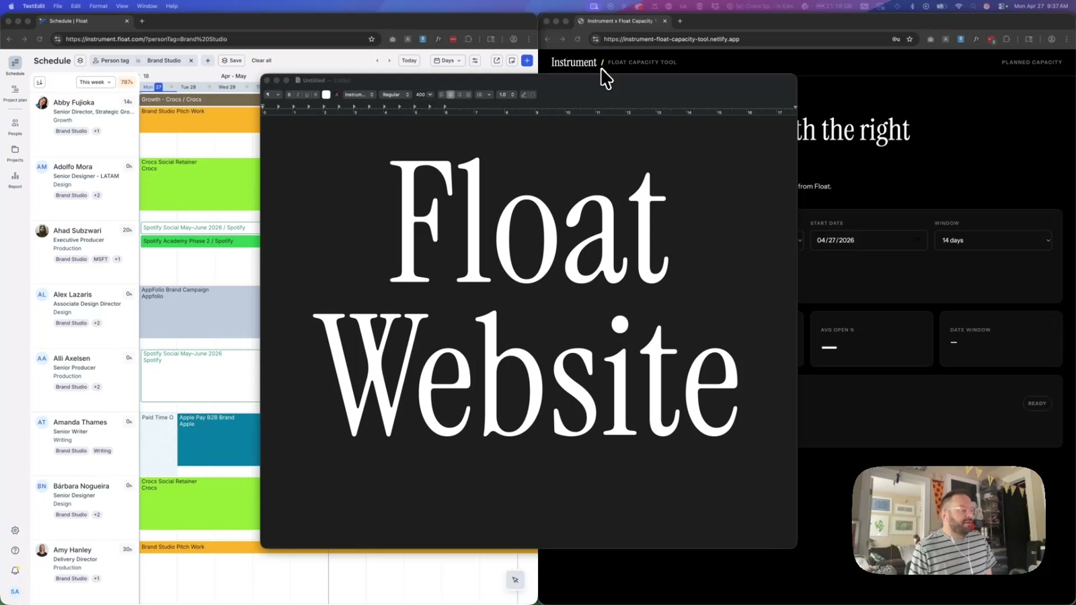The width and height of the screenshot is (1076, 605).
Task: Open People section in Float sidebar
Action: 15,126
